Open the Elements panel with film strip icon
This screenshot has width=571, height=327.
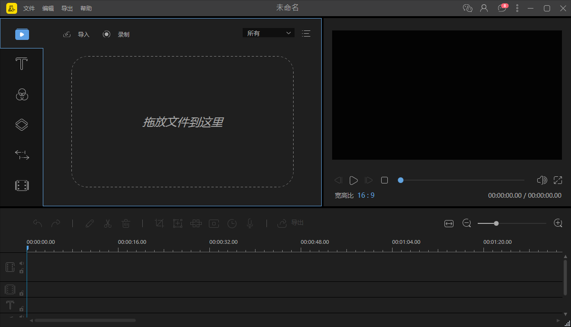pyautogui.click(x=22, y=185)
